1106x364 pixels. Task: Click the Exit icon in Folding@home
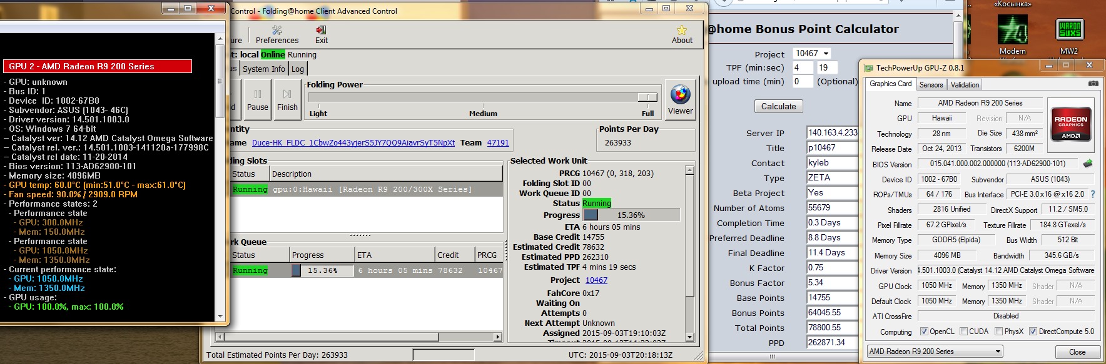coord(322,35)
